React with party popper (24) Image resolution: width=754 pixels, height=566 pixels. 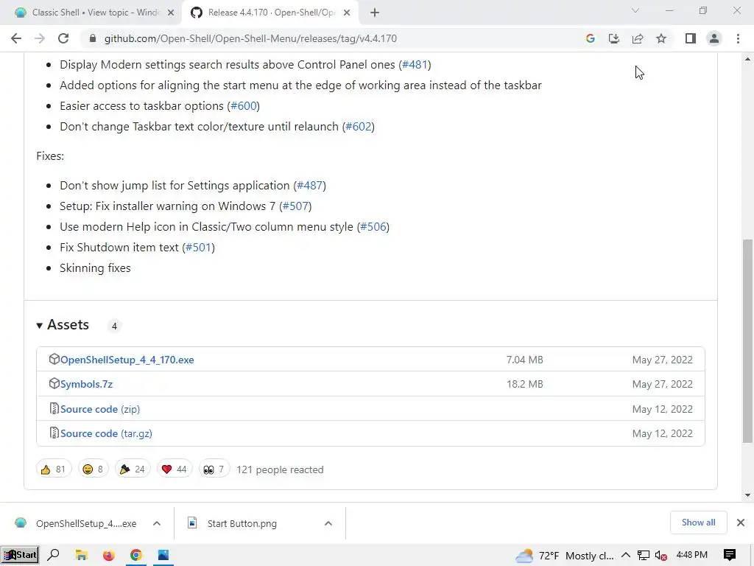point(133,469)
